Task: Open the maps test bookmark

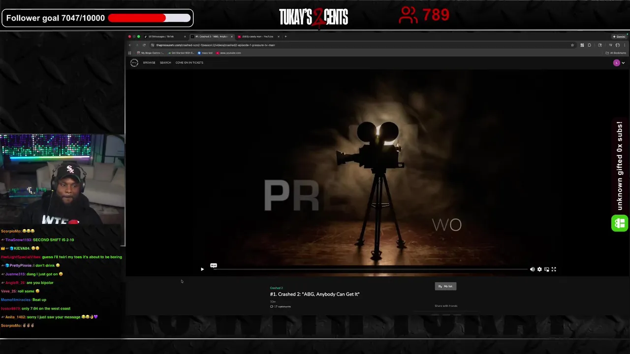Action: click(x=206, y=53)
